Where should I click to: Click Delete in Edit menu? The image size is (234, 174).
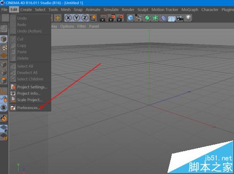click(x=30, y=58)
